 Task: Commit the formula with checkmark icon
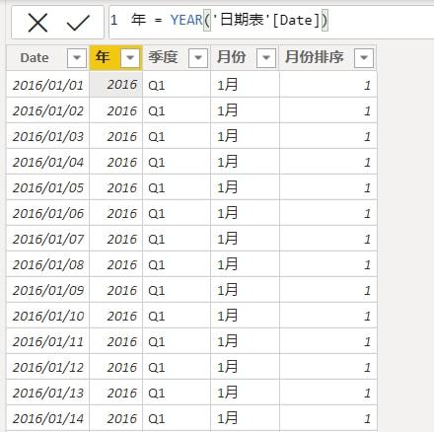78,23
